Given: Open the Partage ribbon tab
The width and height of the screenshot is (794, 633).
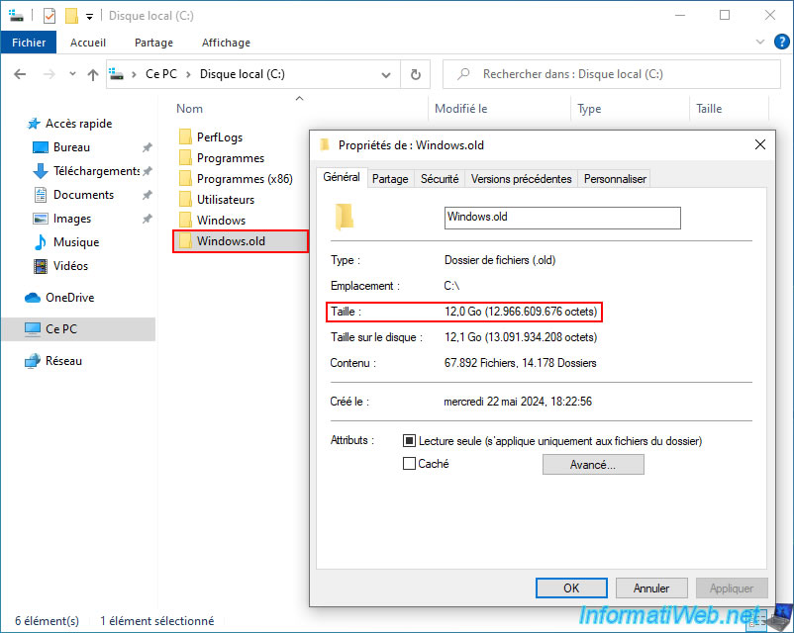Looking at the screenshot, I should (153, 43).
